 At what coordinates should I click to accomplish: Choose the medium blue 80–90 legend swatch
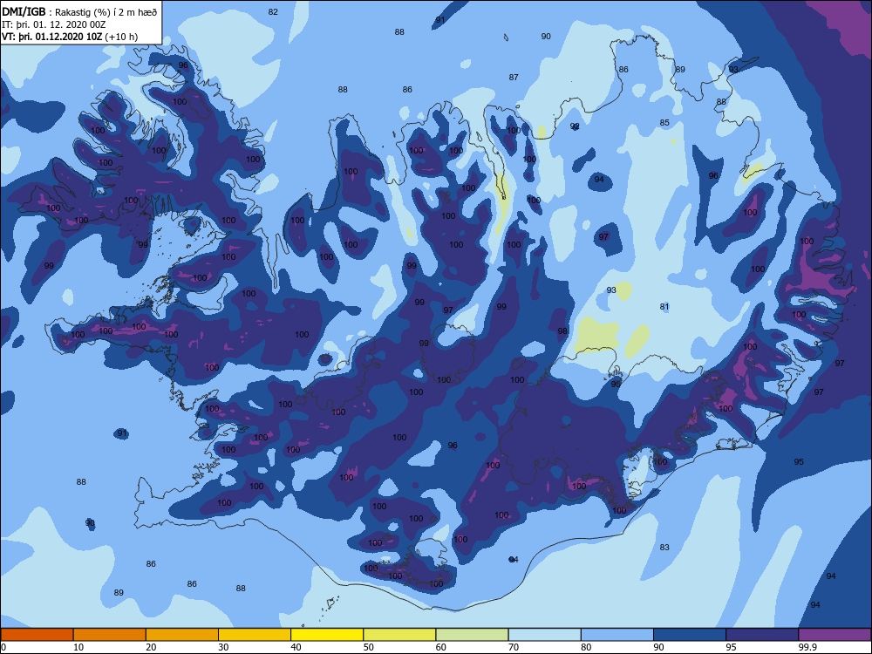[617, 635]
